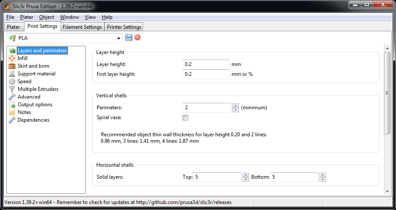Open the Notes page

[x=24, y=112]
